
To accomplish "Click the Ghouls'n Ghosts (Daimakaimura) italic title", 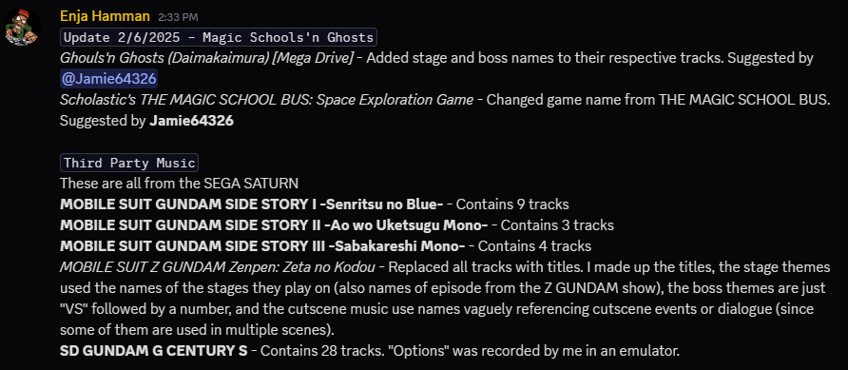I will tap(207, 58).
